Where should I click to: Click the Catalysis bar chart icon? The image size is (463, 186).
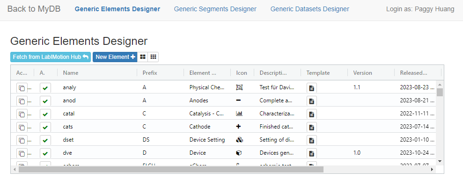(239, 113)
